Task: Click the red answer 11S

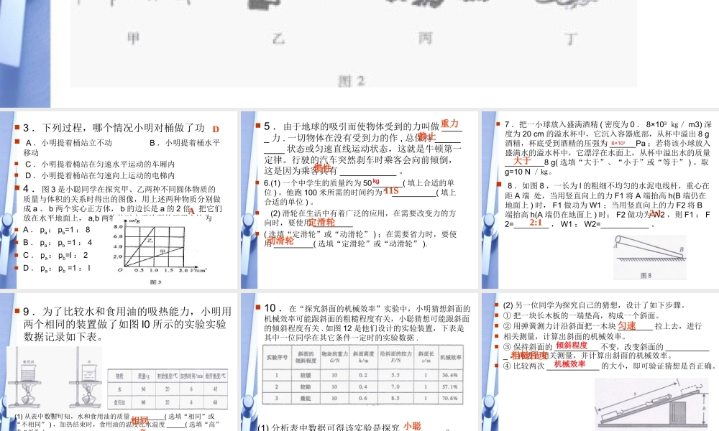Action: (x=392, y=191)
